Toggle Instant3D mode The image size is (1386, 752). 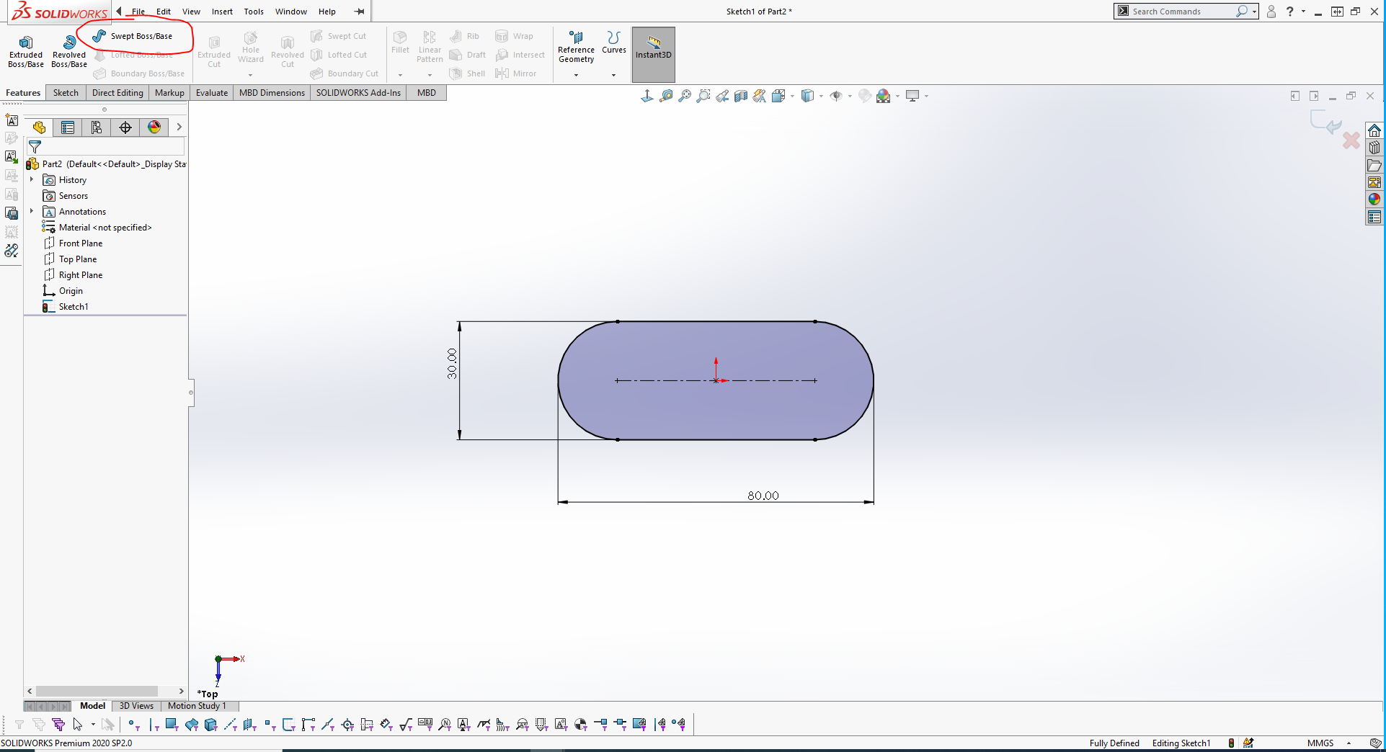click(x=654, y=55)
